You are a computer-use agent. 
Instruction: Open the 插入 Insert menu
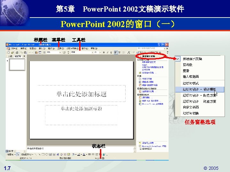click(x=42, y=48)
